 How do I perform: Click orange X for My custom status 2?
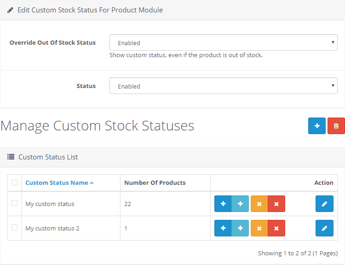(259, 228)
